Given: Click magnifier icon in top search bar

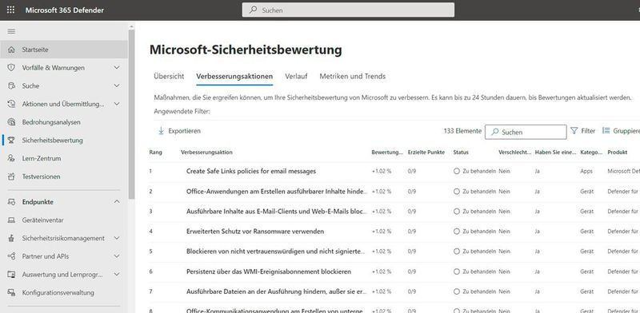Looking at the screenshot, I should (x=254, y=10).
